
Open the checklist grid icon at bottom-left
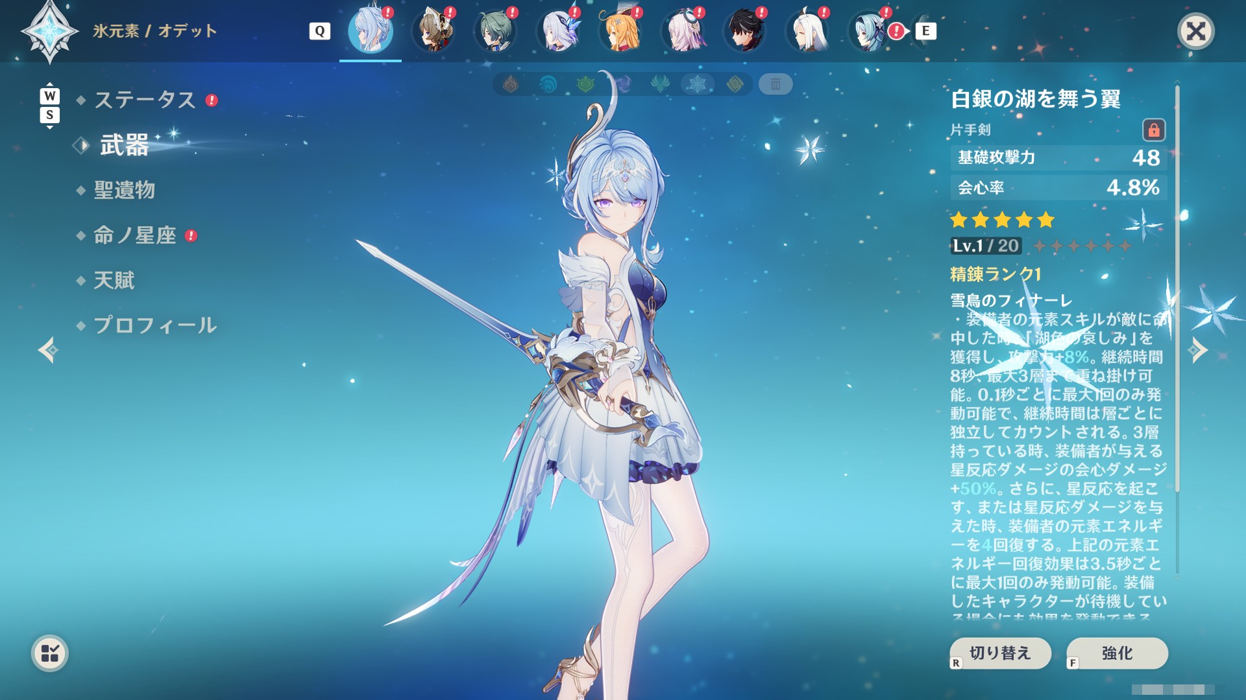50,653
